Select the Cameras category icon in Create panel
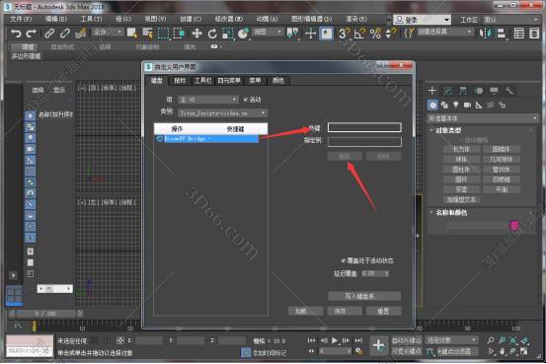This screenshot has width=546, height=364. click(467, 105)
